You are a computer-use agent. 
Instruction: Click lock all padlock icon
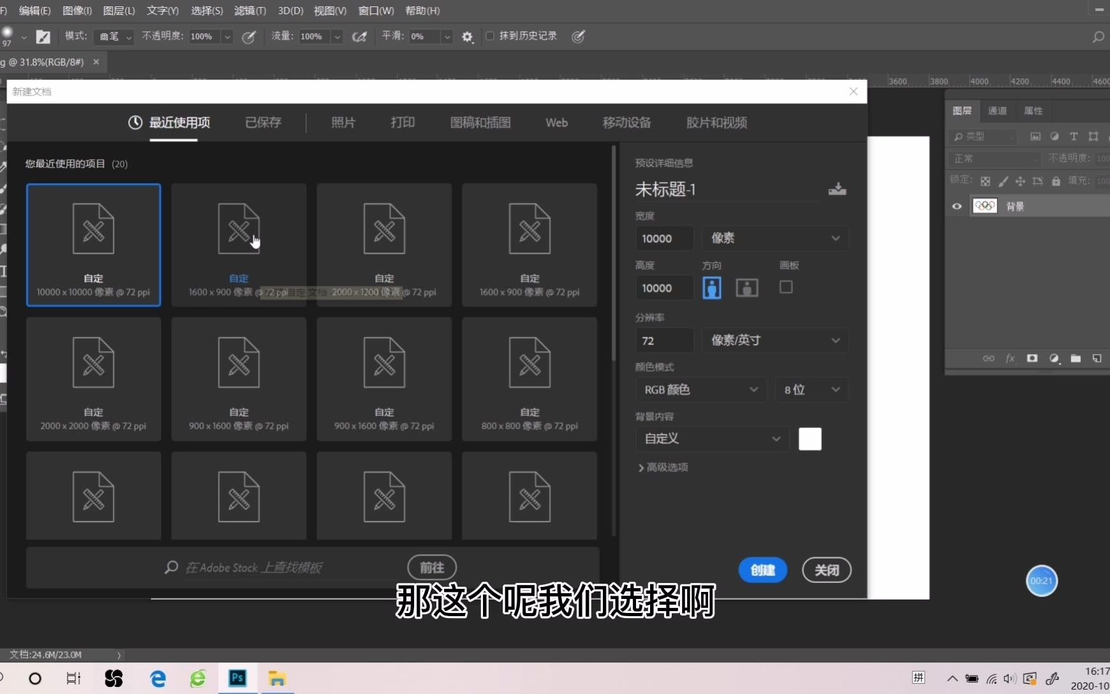(1056, 181)
